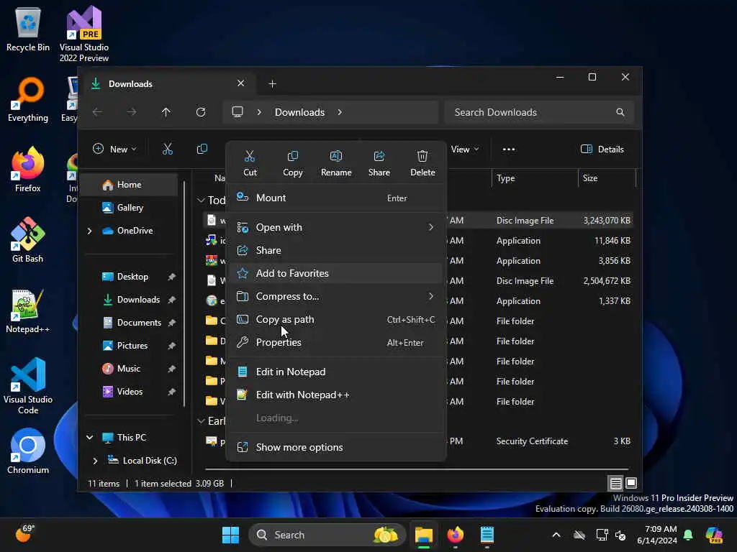Screen dimensions: 737x552
Task: Click Show more options
Action: 336,447
